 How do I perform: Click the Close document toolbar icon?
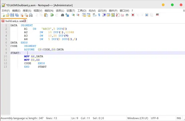click(x=21, y=15)
